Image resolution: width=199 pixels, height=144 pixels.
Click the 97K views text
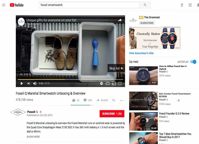(164, 121)
